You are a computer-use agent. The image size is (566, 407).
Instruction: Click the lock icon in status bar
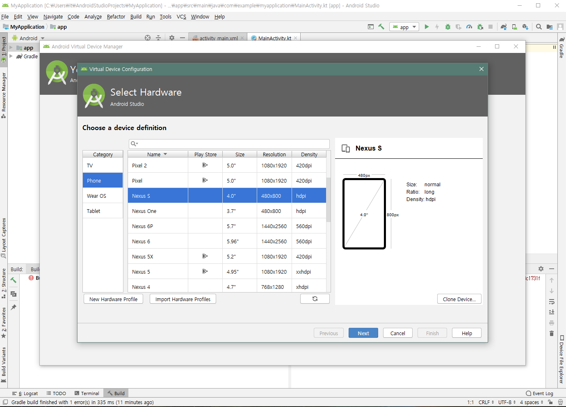(x=550, y=402)
